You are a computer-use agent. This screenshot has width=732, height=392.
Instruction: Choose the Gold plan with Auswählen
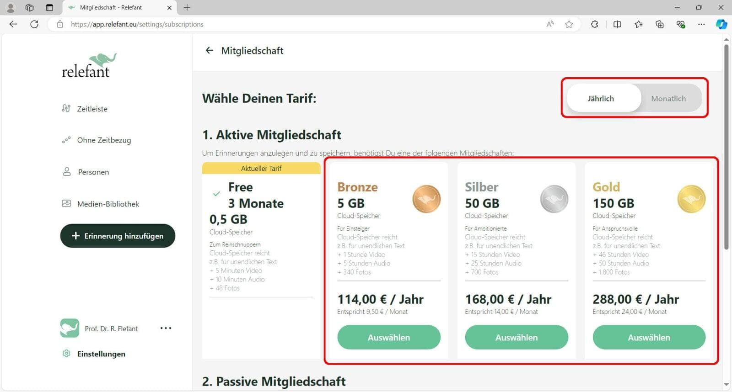coord(649,337)
